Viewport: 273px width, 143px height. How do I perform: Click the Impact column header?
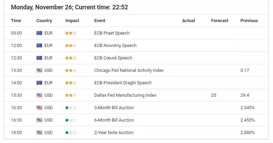tap(72, 21)
